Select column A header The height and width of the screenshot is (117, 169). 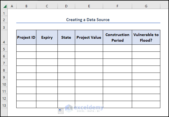12,6
